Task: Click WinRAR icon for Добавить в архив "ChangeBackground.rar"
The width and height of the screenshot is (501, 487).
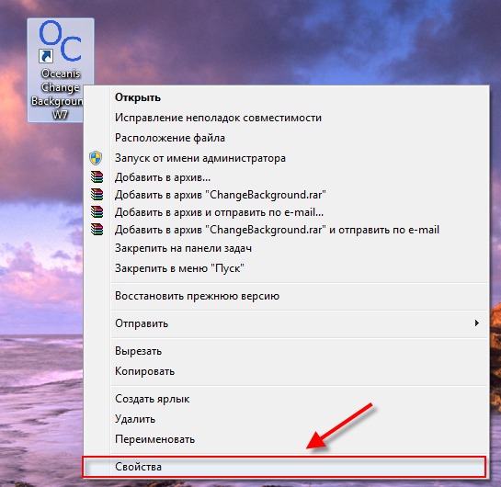Action: (97, 194)
